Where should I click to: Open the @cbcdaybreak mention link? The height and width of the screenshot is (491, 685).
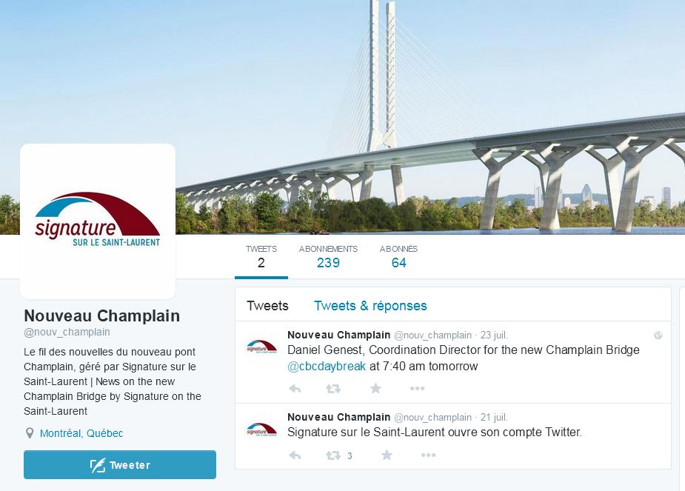[327, 366]
